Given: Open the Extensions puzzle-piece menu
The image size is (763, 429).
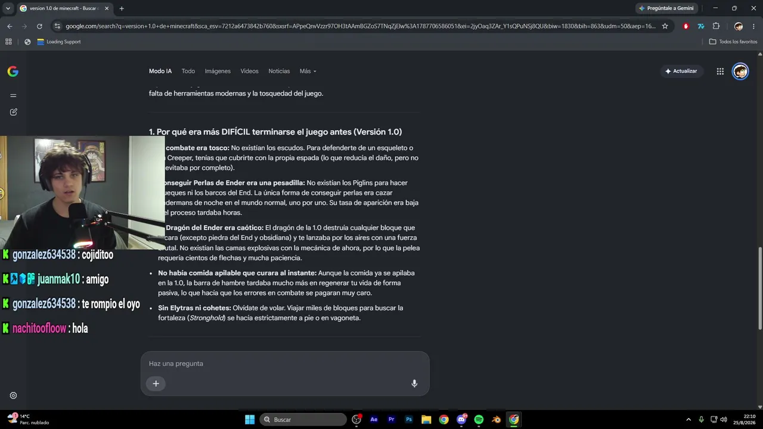Looking at the screenshot, I should click(x=717, y=26).
